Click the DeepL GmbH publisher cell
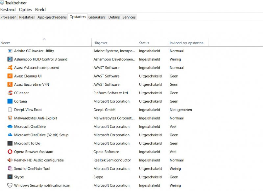Screen dimensions: 263x191 coord(104,110)
